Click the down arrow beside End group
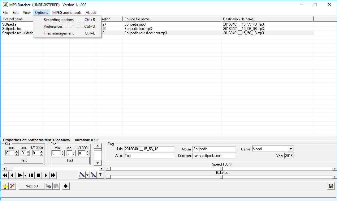337x201 pixels. (97, 163)
